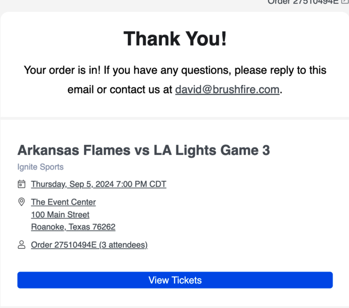This screenshot has width=349, height=308.
Task: Open the Thursday, Sep 5, 2024 date link
Action: [99, 184]
